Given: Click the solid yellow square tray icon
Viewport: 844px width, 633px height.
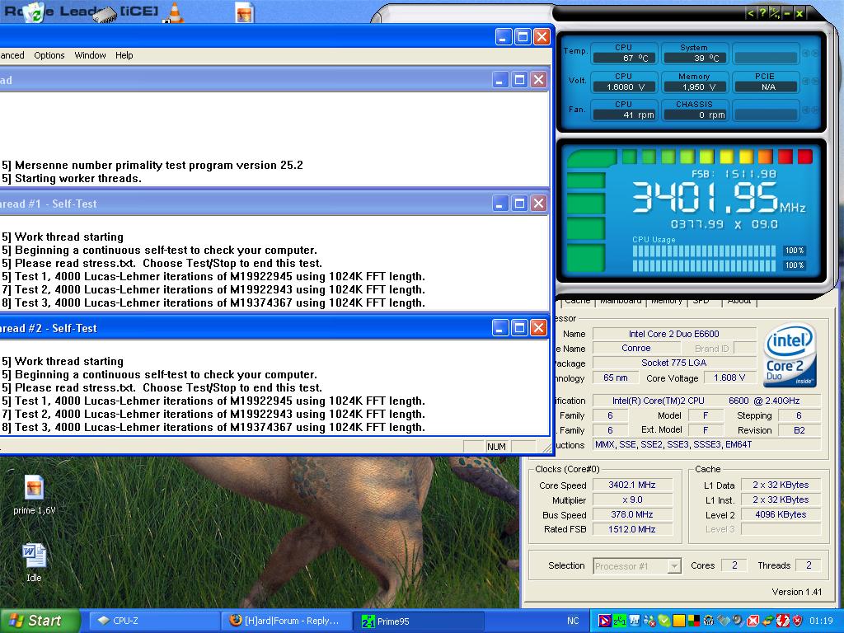Looking at the screenshot, I should [x=679, y=621].
